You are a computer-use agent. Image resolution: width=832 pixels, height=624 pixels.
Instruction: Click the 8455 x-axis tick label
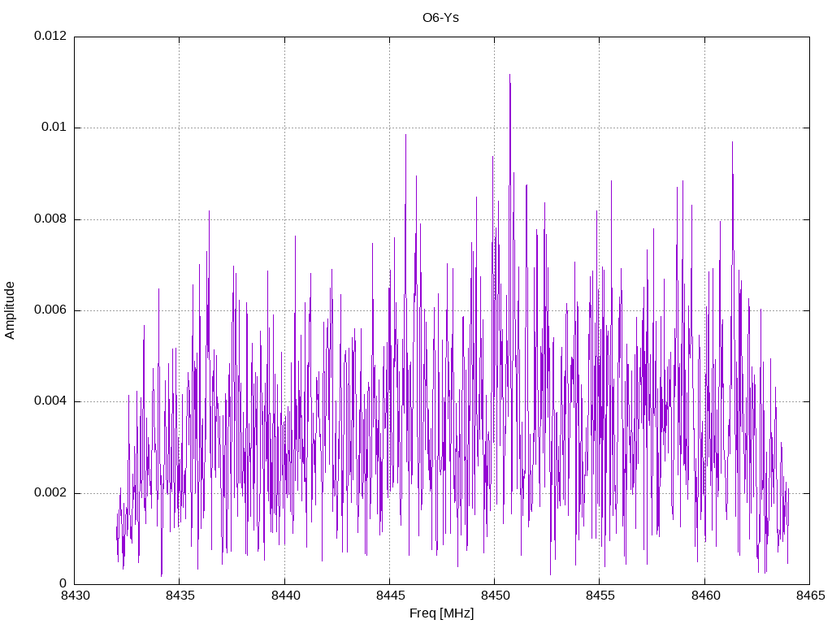[600, 596]
